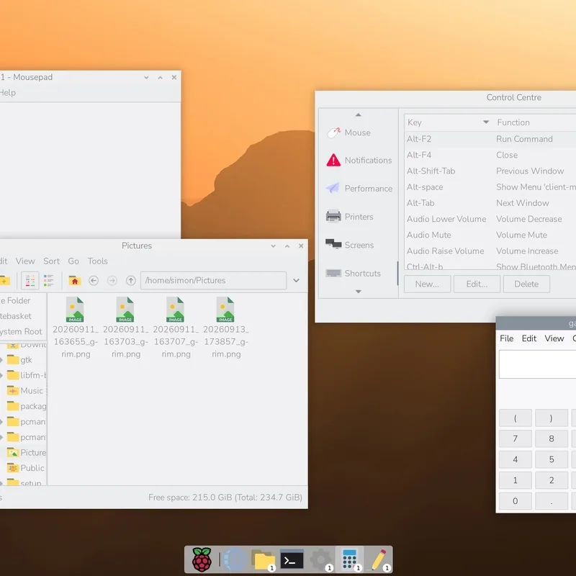This screenshot has height=576, width=576.
Task: Switch to calculator taskbar icon
Action: [349, 559]
